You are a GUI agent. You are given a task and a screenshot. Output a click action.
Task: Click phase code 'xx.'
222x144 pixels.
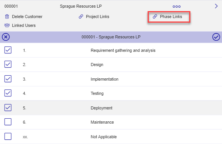25,137
